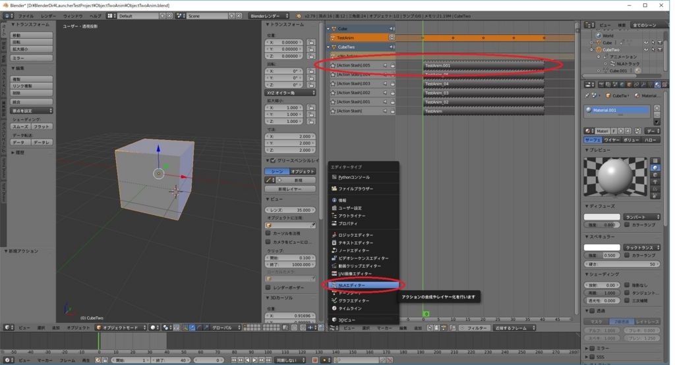The width and height of the screenshot is (675, 365).
Task: Choose Graph Editor from editor type list
Action: click(364, 301)
